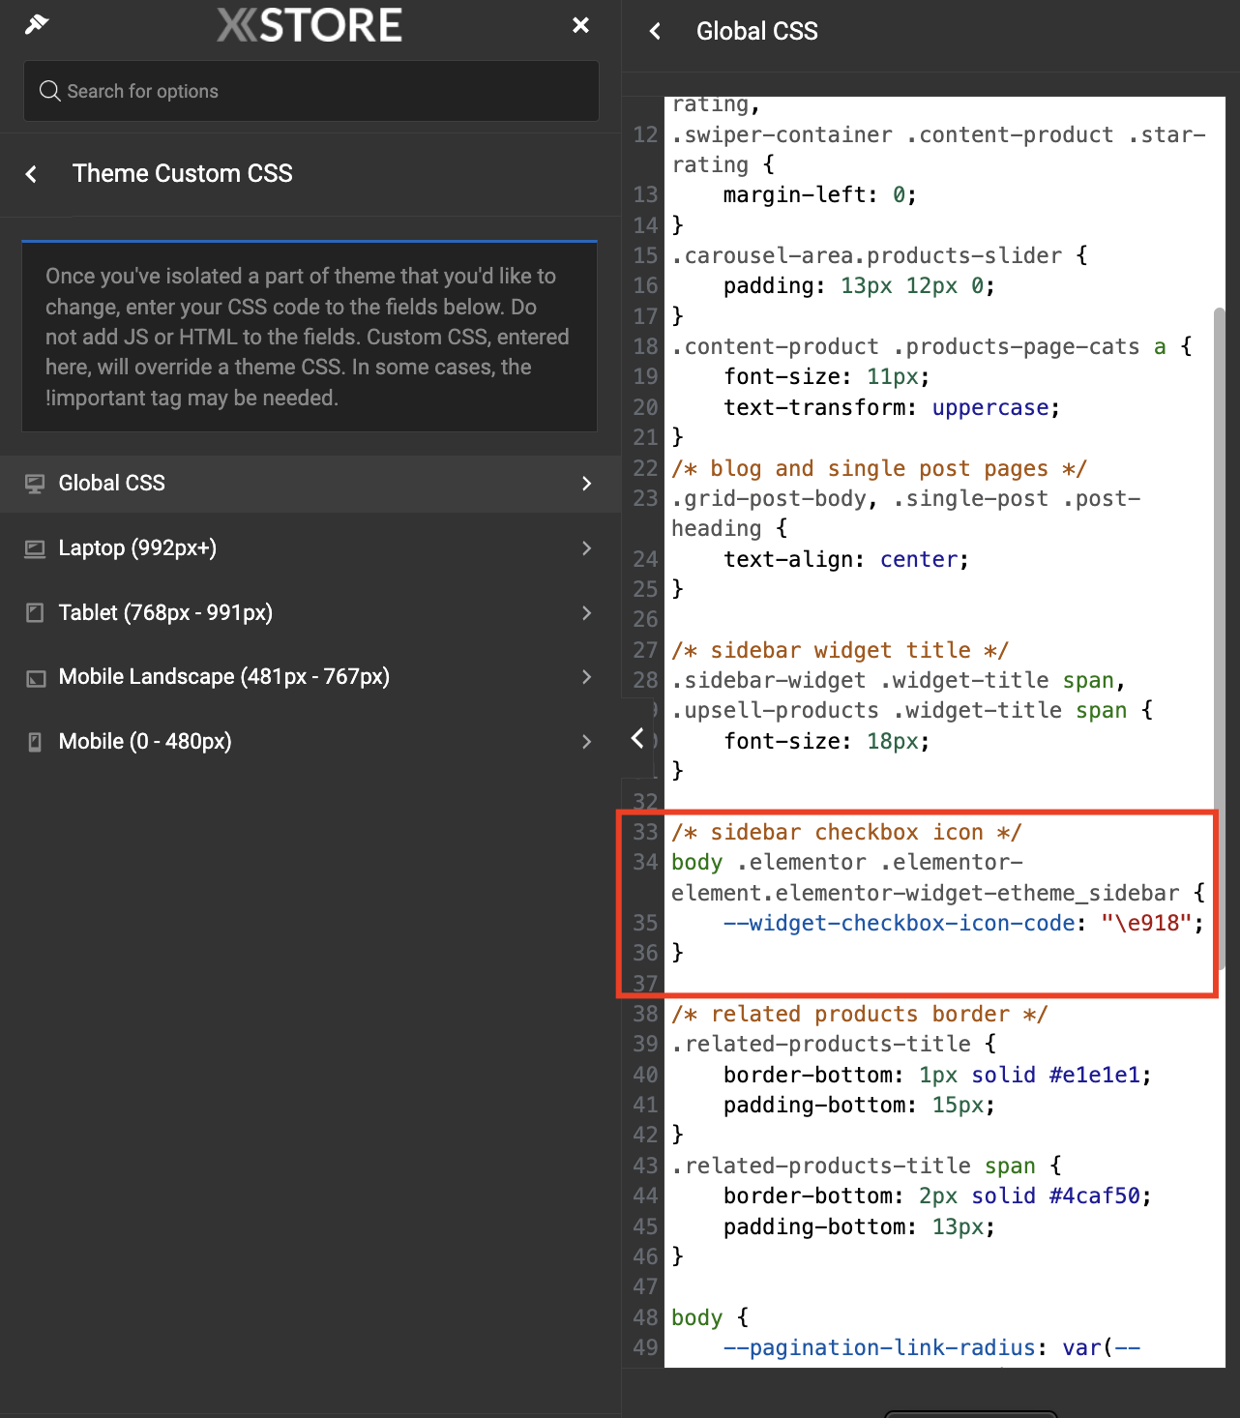Click the laptop icon beside Laptop row
1240x1418 pixels.
click(x=35, y=548)
